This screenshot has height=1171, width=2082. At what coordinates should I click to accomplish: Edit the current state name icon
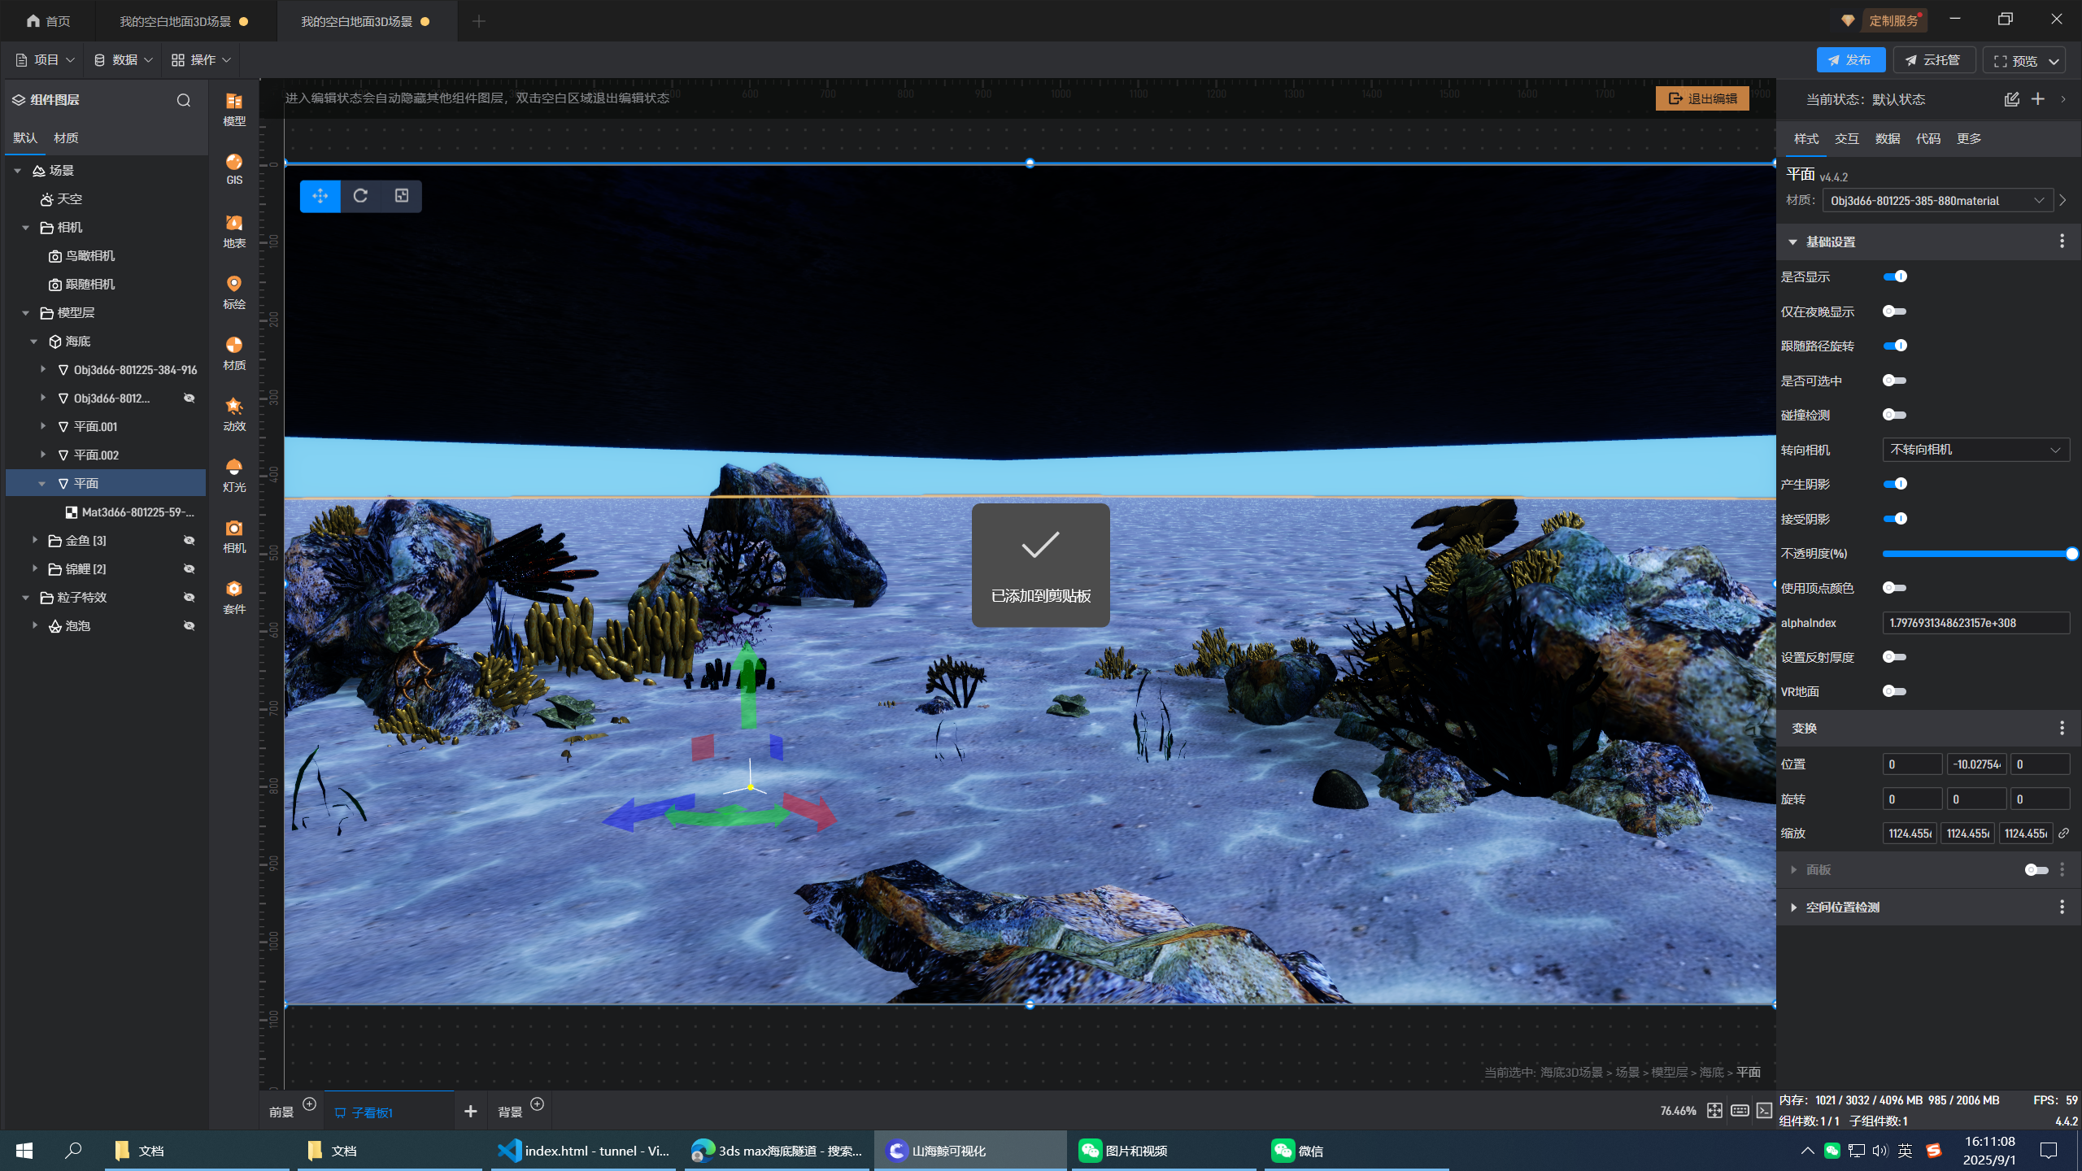tap(2011, 99)
